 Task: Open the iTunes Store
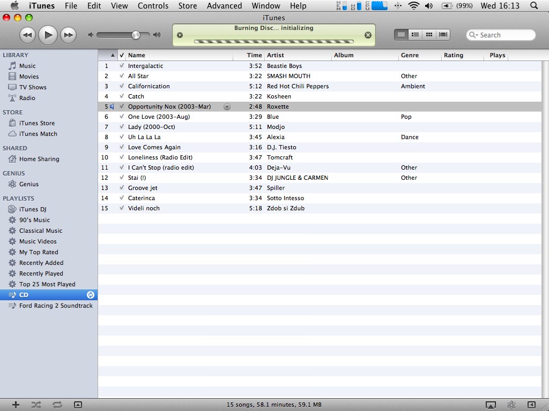(x=37, y=123)
